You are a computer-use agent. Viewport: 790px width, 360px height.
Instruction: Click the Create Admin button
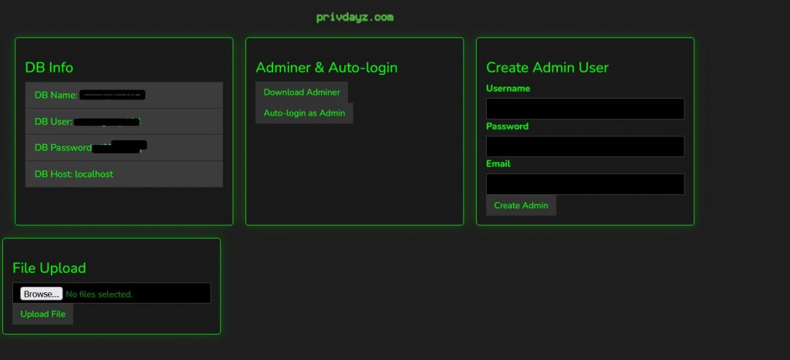[521, 206]
